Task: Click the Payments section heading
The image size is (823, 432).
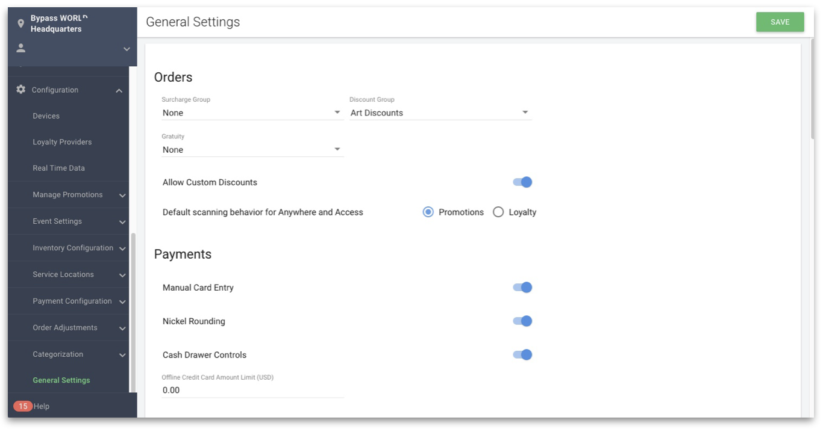Action: pyautogui.click(x=183, y=254)
